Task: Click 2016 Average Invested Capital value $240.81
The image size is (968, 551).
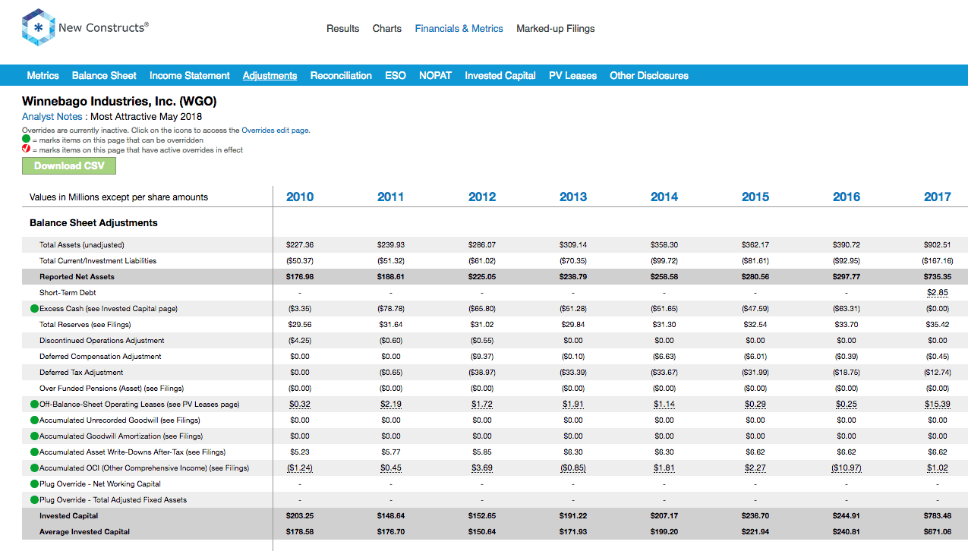Action: (x=847, y=532)
